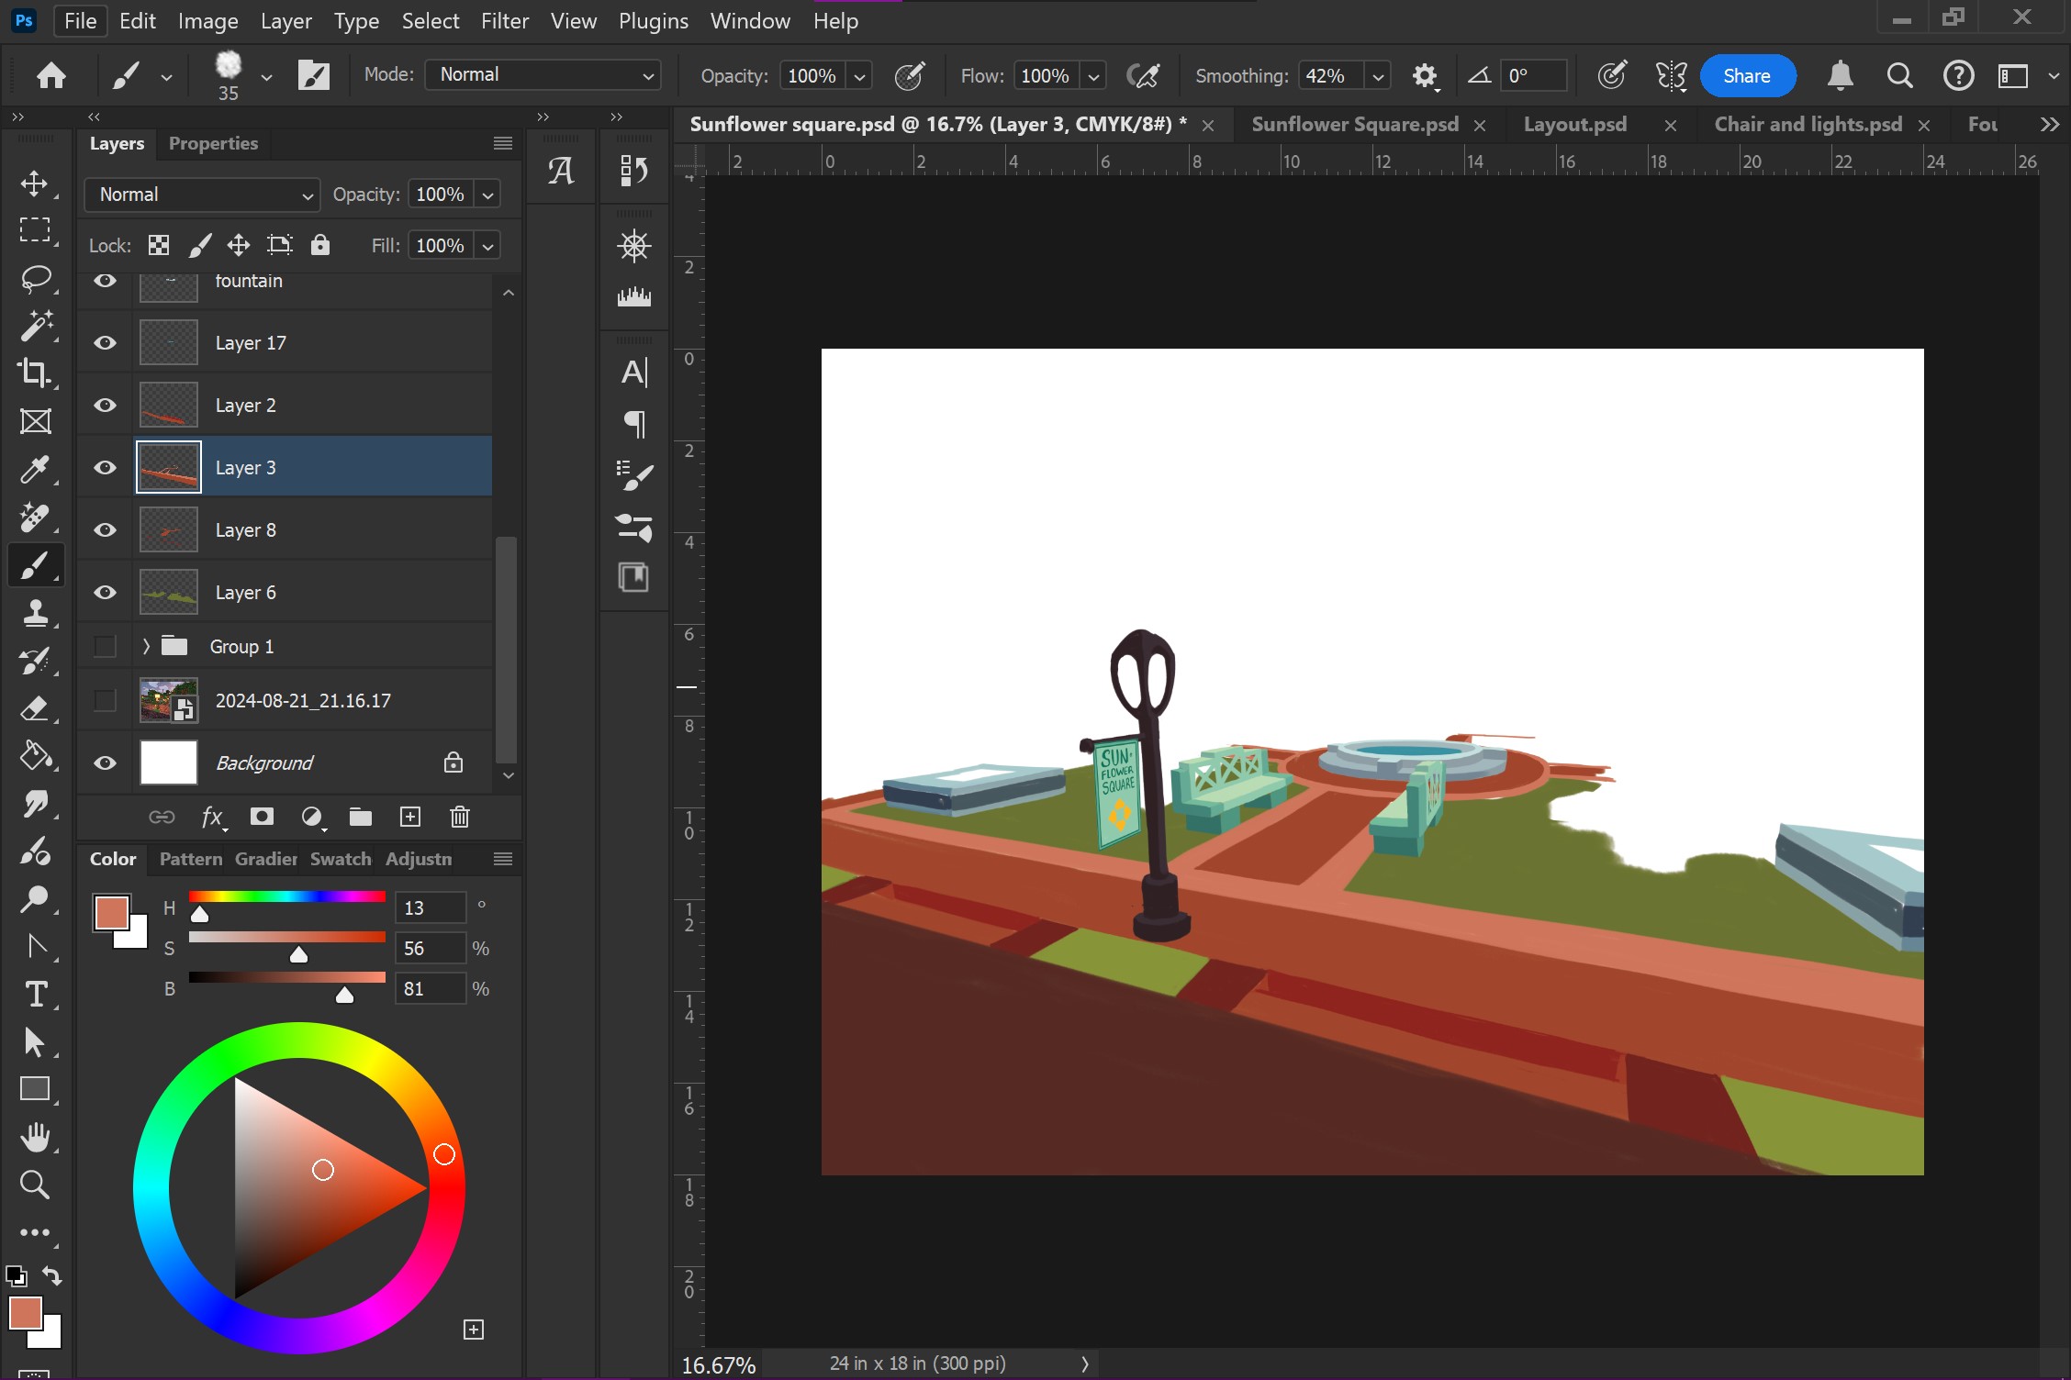
Task: Hide Layer 6 visibility eye
Action: pos(106,593)
